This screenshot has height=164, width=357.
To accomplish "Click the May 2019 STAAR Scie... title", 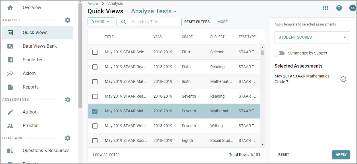I will pos(126,52).
